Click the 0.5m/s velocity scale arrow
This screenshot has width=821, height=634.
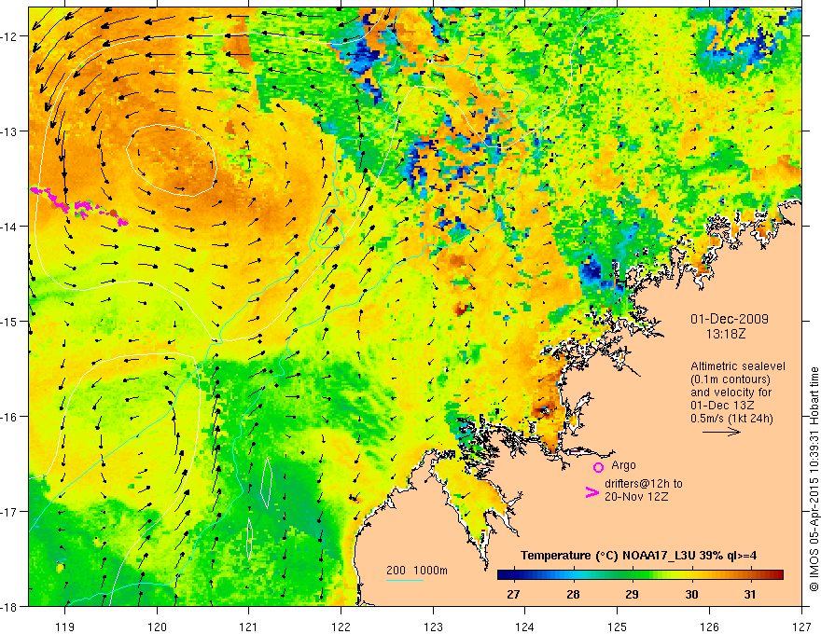[721, 432]
